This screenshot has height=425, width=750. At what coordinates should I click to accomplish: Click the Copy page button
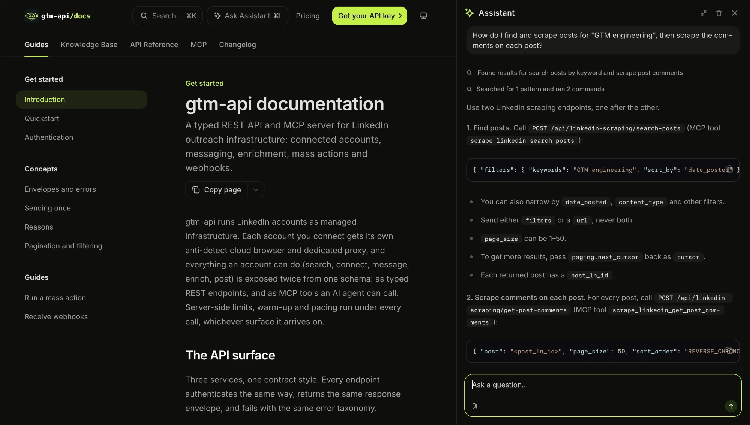coord(217,190)
